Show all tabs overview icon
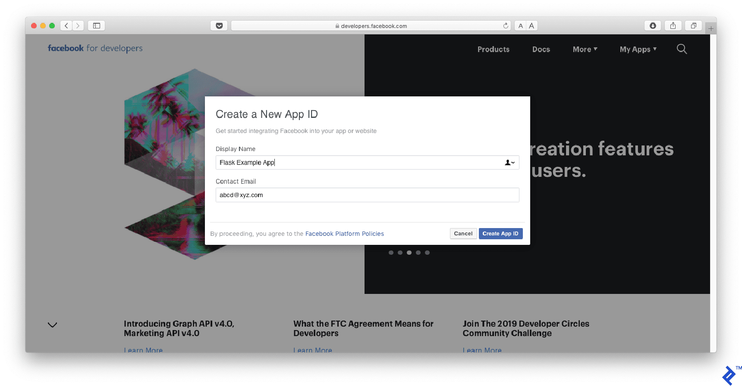 point(694,26)
